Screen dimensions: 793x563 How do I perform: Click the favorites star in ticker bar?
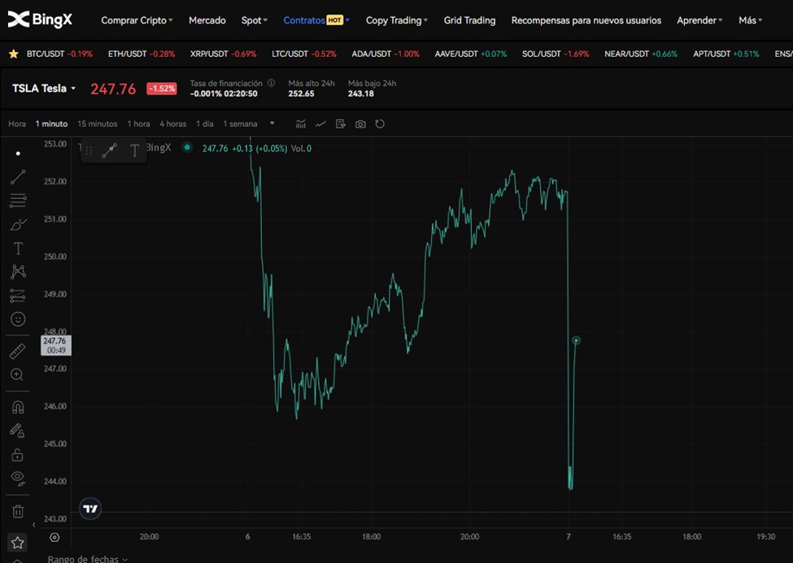pos(14,54)
